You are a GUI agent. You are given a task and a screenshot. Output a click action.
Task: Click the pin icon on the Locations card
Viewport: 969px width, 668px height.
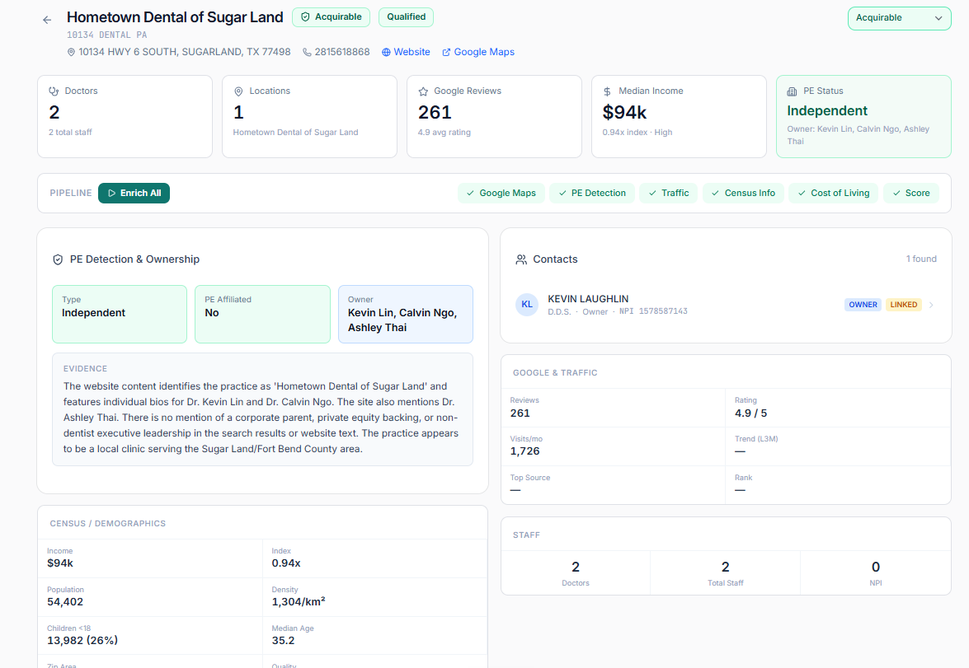pyautogui.click(x=238, y=91)
